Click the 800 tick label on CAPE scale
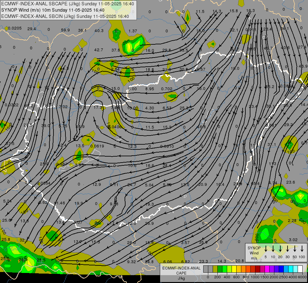308x283 pixels. [246, 277]
